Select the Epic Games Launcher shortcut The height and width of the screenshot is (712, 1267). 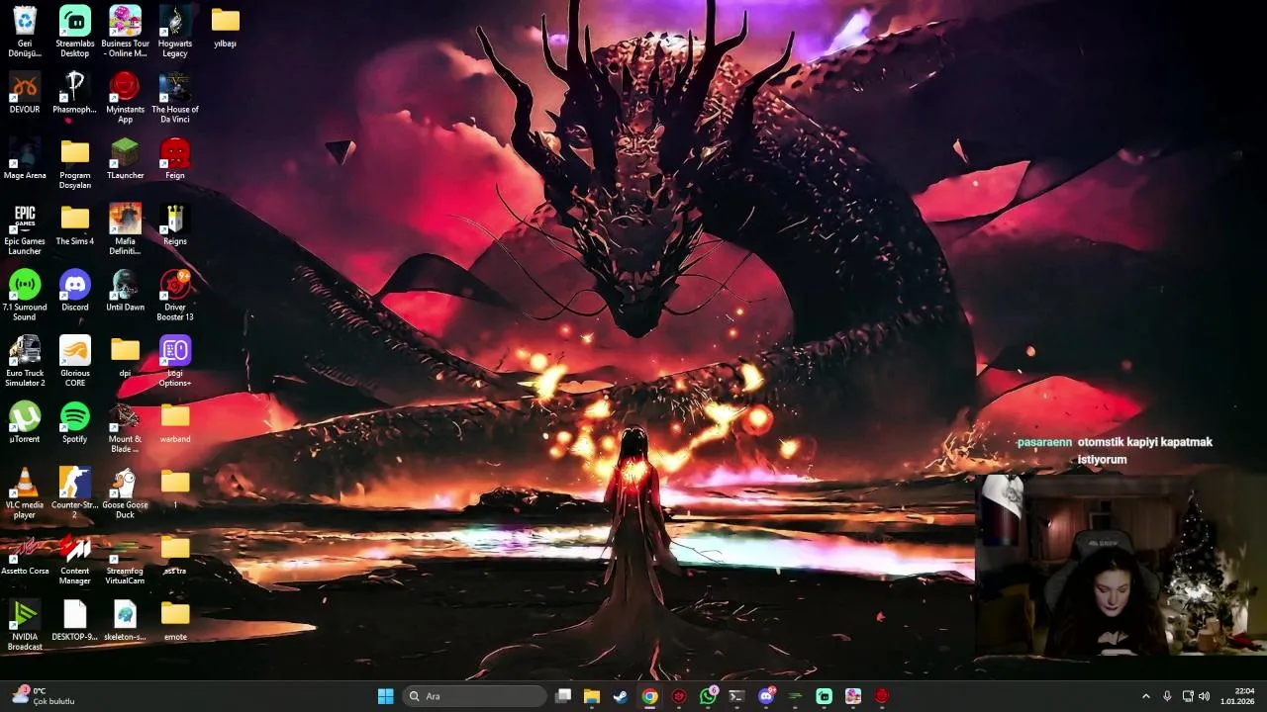(x=25, y=229)
